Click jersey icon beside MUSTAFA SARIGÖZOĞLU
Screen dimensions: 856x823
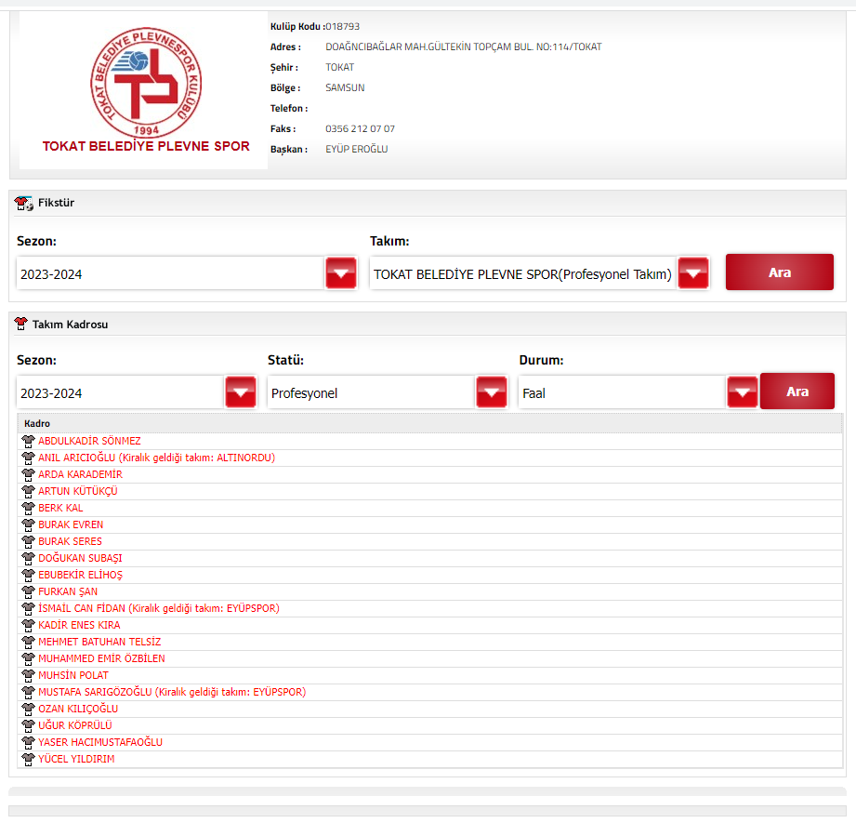[x=29, y=692]
